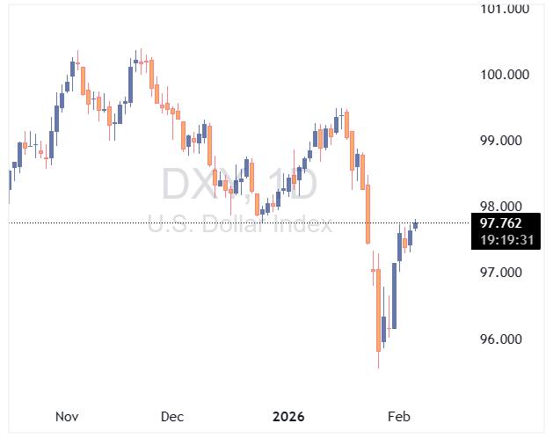Image resolution: width=553 pixels, height=445 pixels.
Task: Click the 100.000 price scale label
Action: coord(504,75)
